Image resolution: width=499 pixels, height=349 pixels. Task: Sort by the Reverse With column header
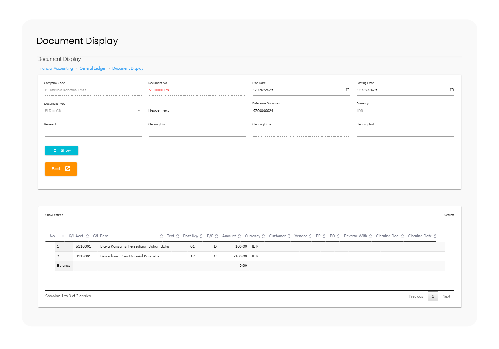tap(356, 236)
